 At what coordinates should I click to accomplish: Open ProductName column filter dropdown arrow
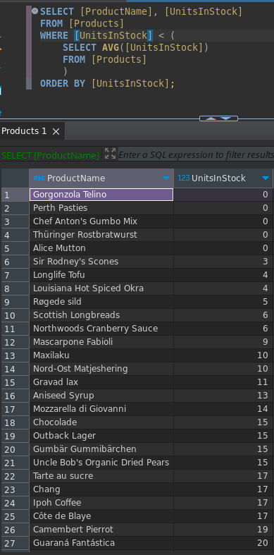point(166,178)
